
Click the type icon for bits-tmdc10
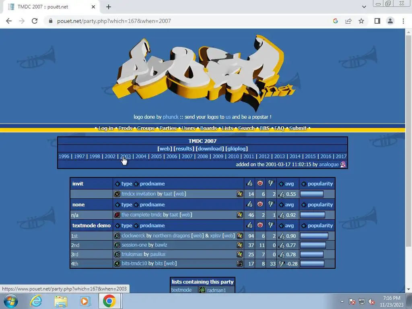117,263
